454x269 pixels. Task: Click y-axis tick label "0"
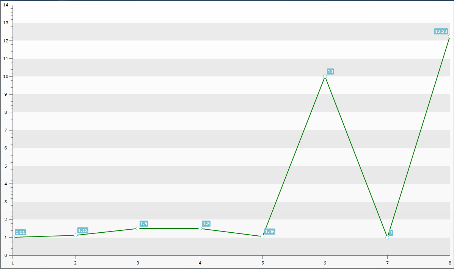(x=6, y=255)
